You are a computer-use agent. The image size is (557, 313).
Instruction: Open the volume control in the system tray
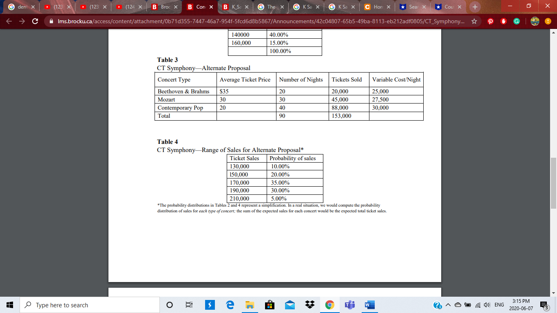tap(486, 304)
